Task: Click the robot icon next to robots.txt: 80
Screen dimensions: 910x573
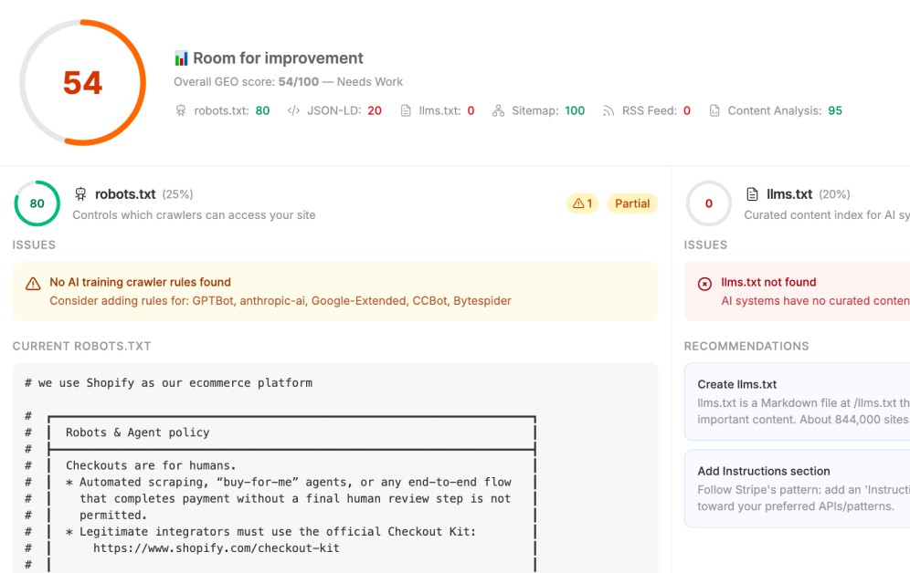Action: tap(181, 110)
